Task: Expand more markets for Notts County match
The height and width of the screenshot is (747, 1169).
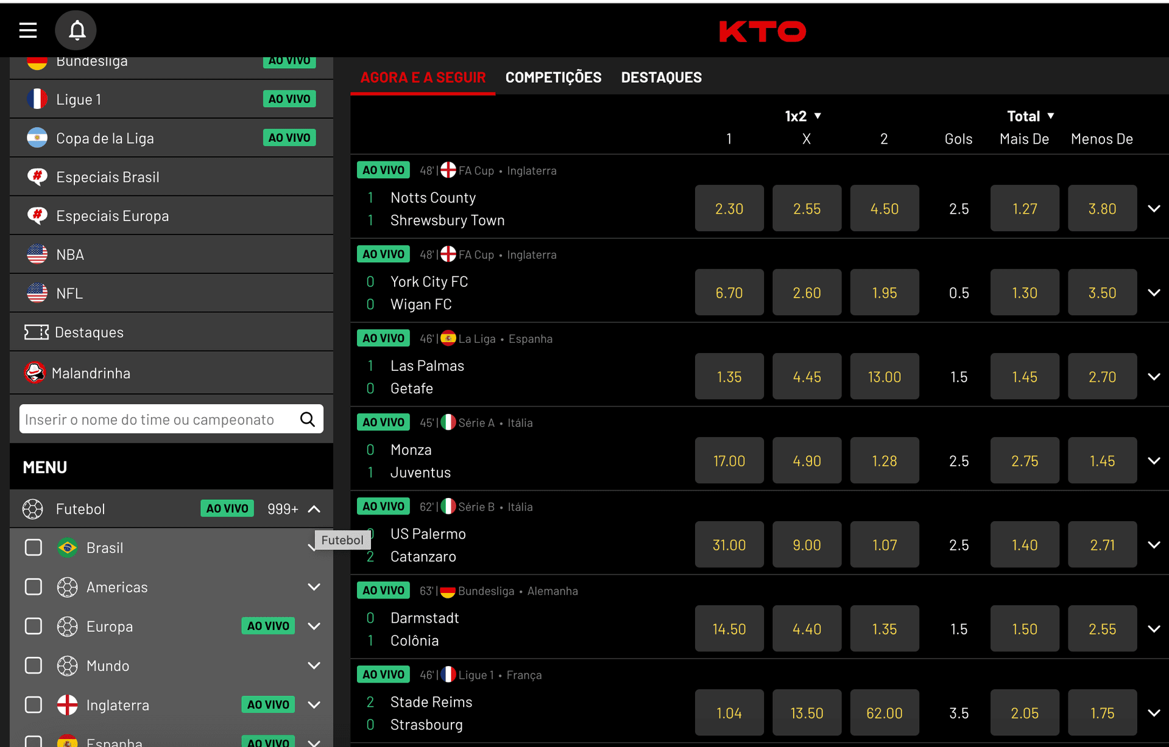Action: point(1154,208)
